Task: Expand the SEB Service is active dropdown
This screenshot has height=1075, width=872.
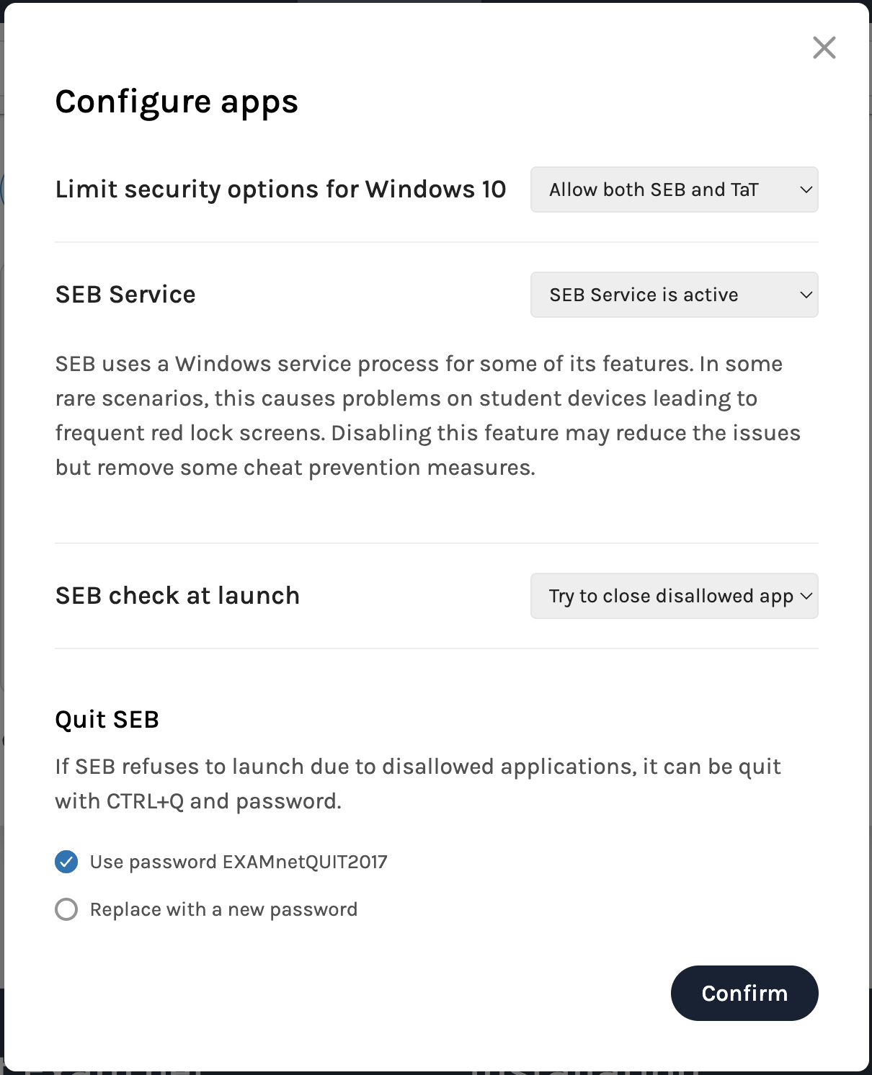Action: (x=674, y=295)
